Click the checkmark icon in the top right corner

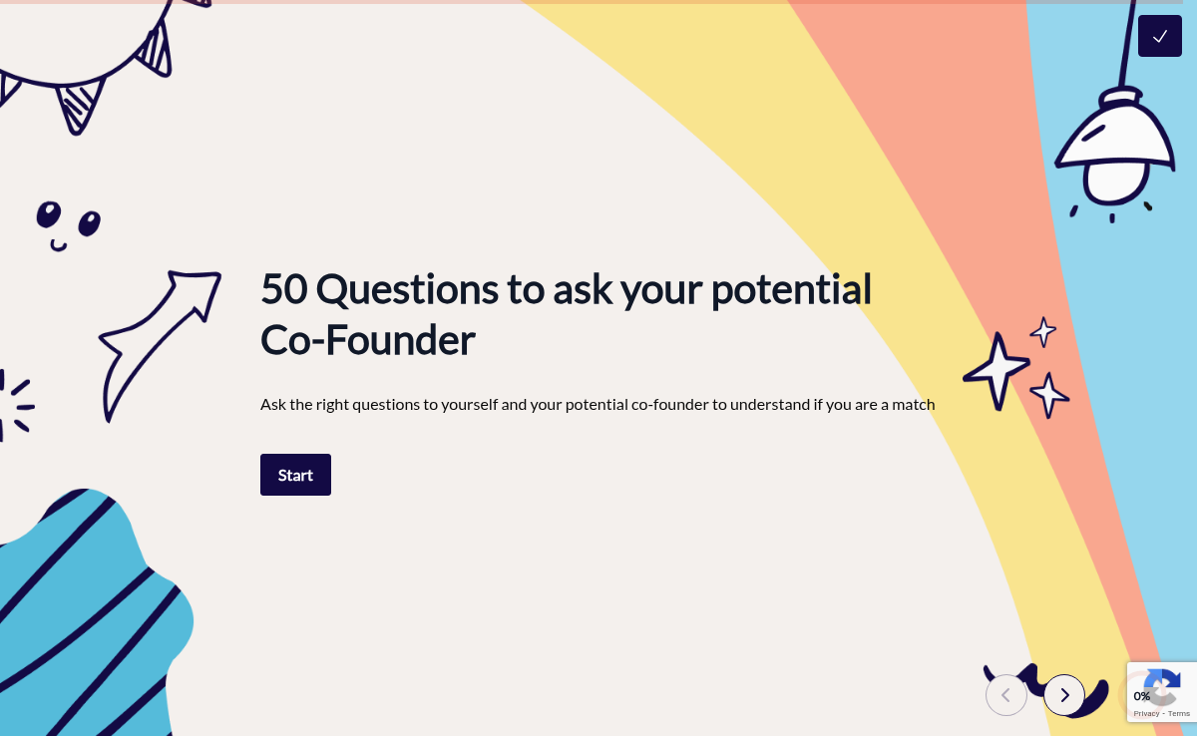(x=1159, y=35)
